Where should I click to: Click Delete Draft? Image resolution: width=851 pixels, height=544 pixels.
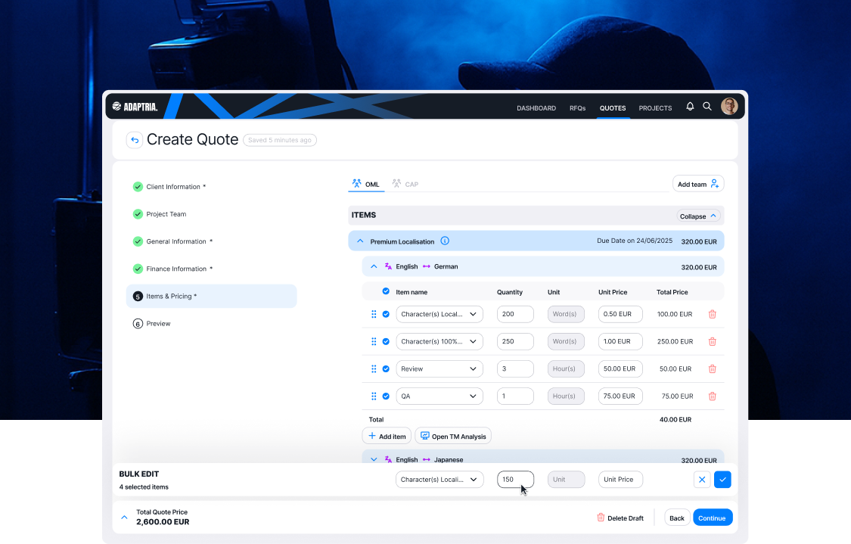[620, 518]
